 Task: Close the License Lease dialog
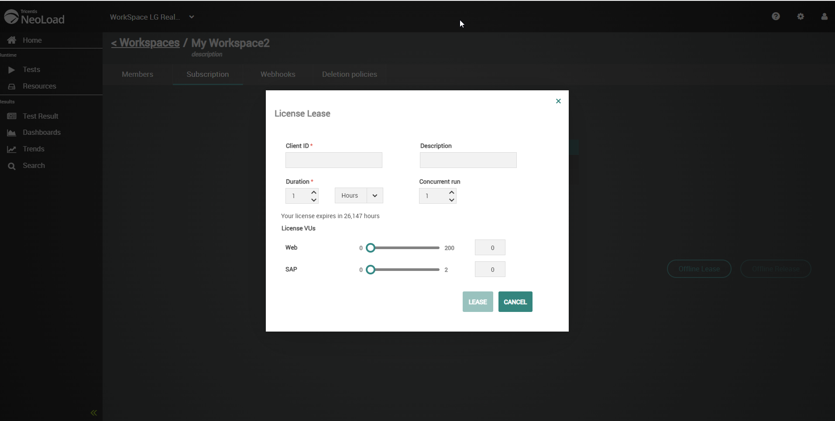(558, 101)
